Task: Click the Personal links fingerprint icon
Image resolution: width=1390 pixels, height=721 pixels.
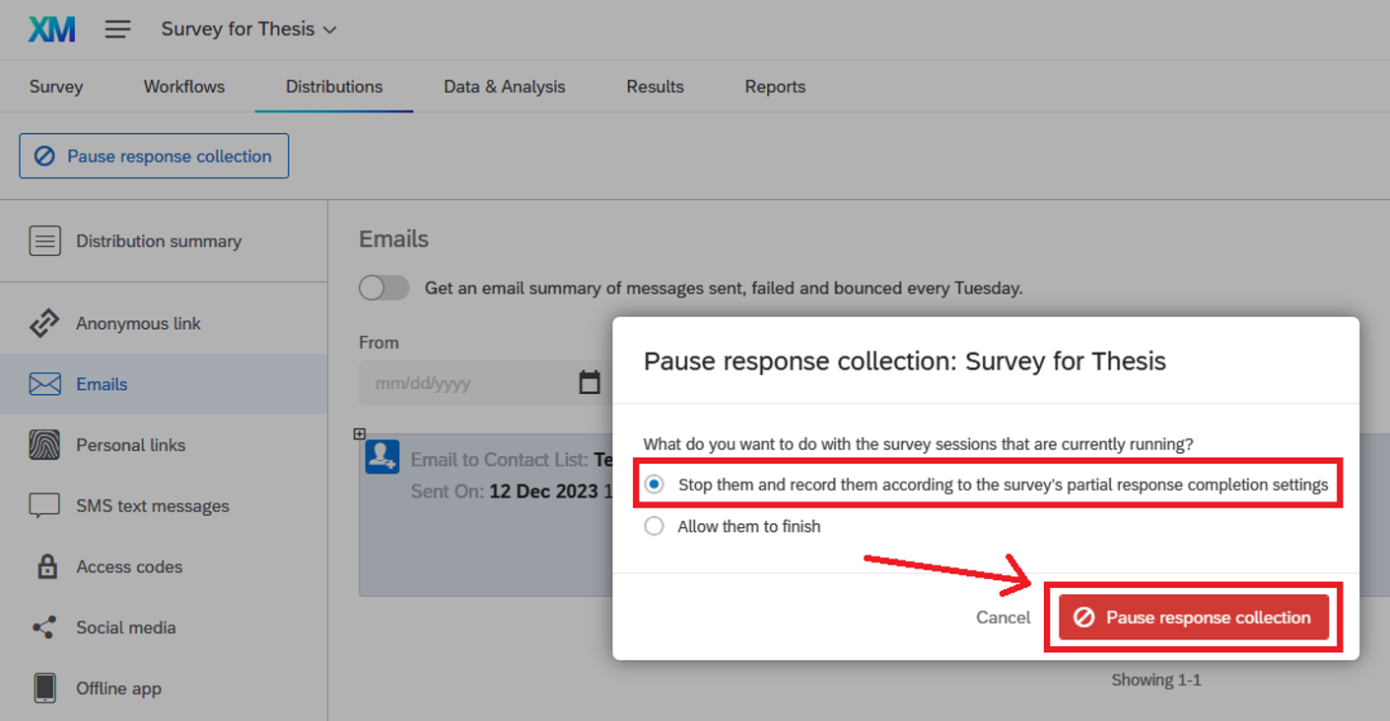Action: click(44, 445)
